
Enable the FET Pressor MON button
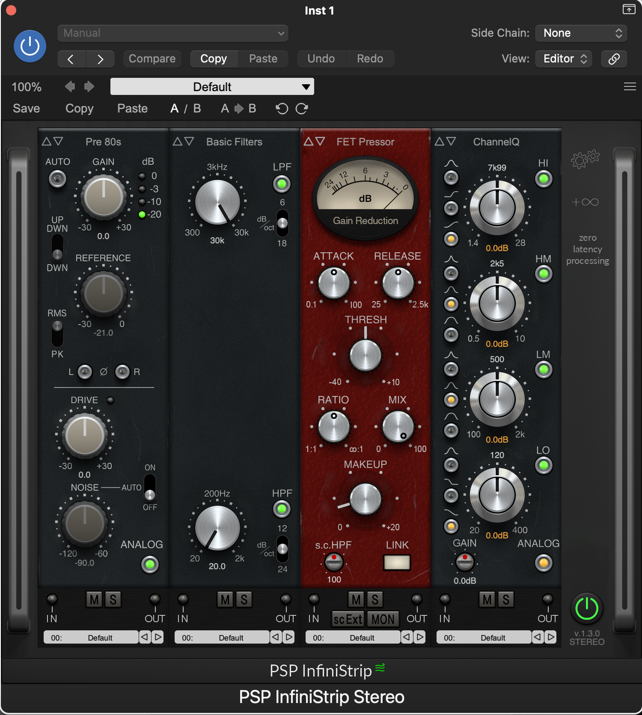(x=383, y=619)
